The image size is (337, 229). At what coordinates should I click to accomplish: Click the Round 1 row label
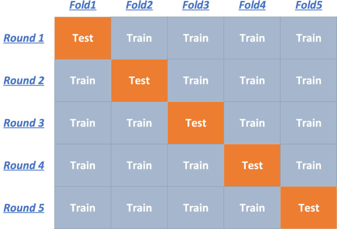click(24, 38)
